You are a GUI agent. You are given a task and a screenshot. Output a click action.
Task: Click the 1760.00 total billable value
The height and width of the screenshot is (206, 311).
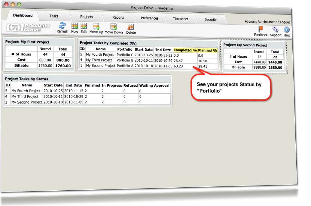pyautogui.click(x=63, y=66)
